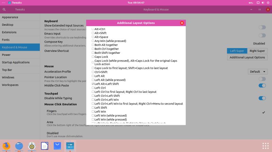Go to Appearance section
The width and height of the screenshot is (272, 152).
(20, 17)
